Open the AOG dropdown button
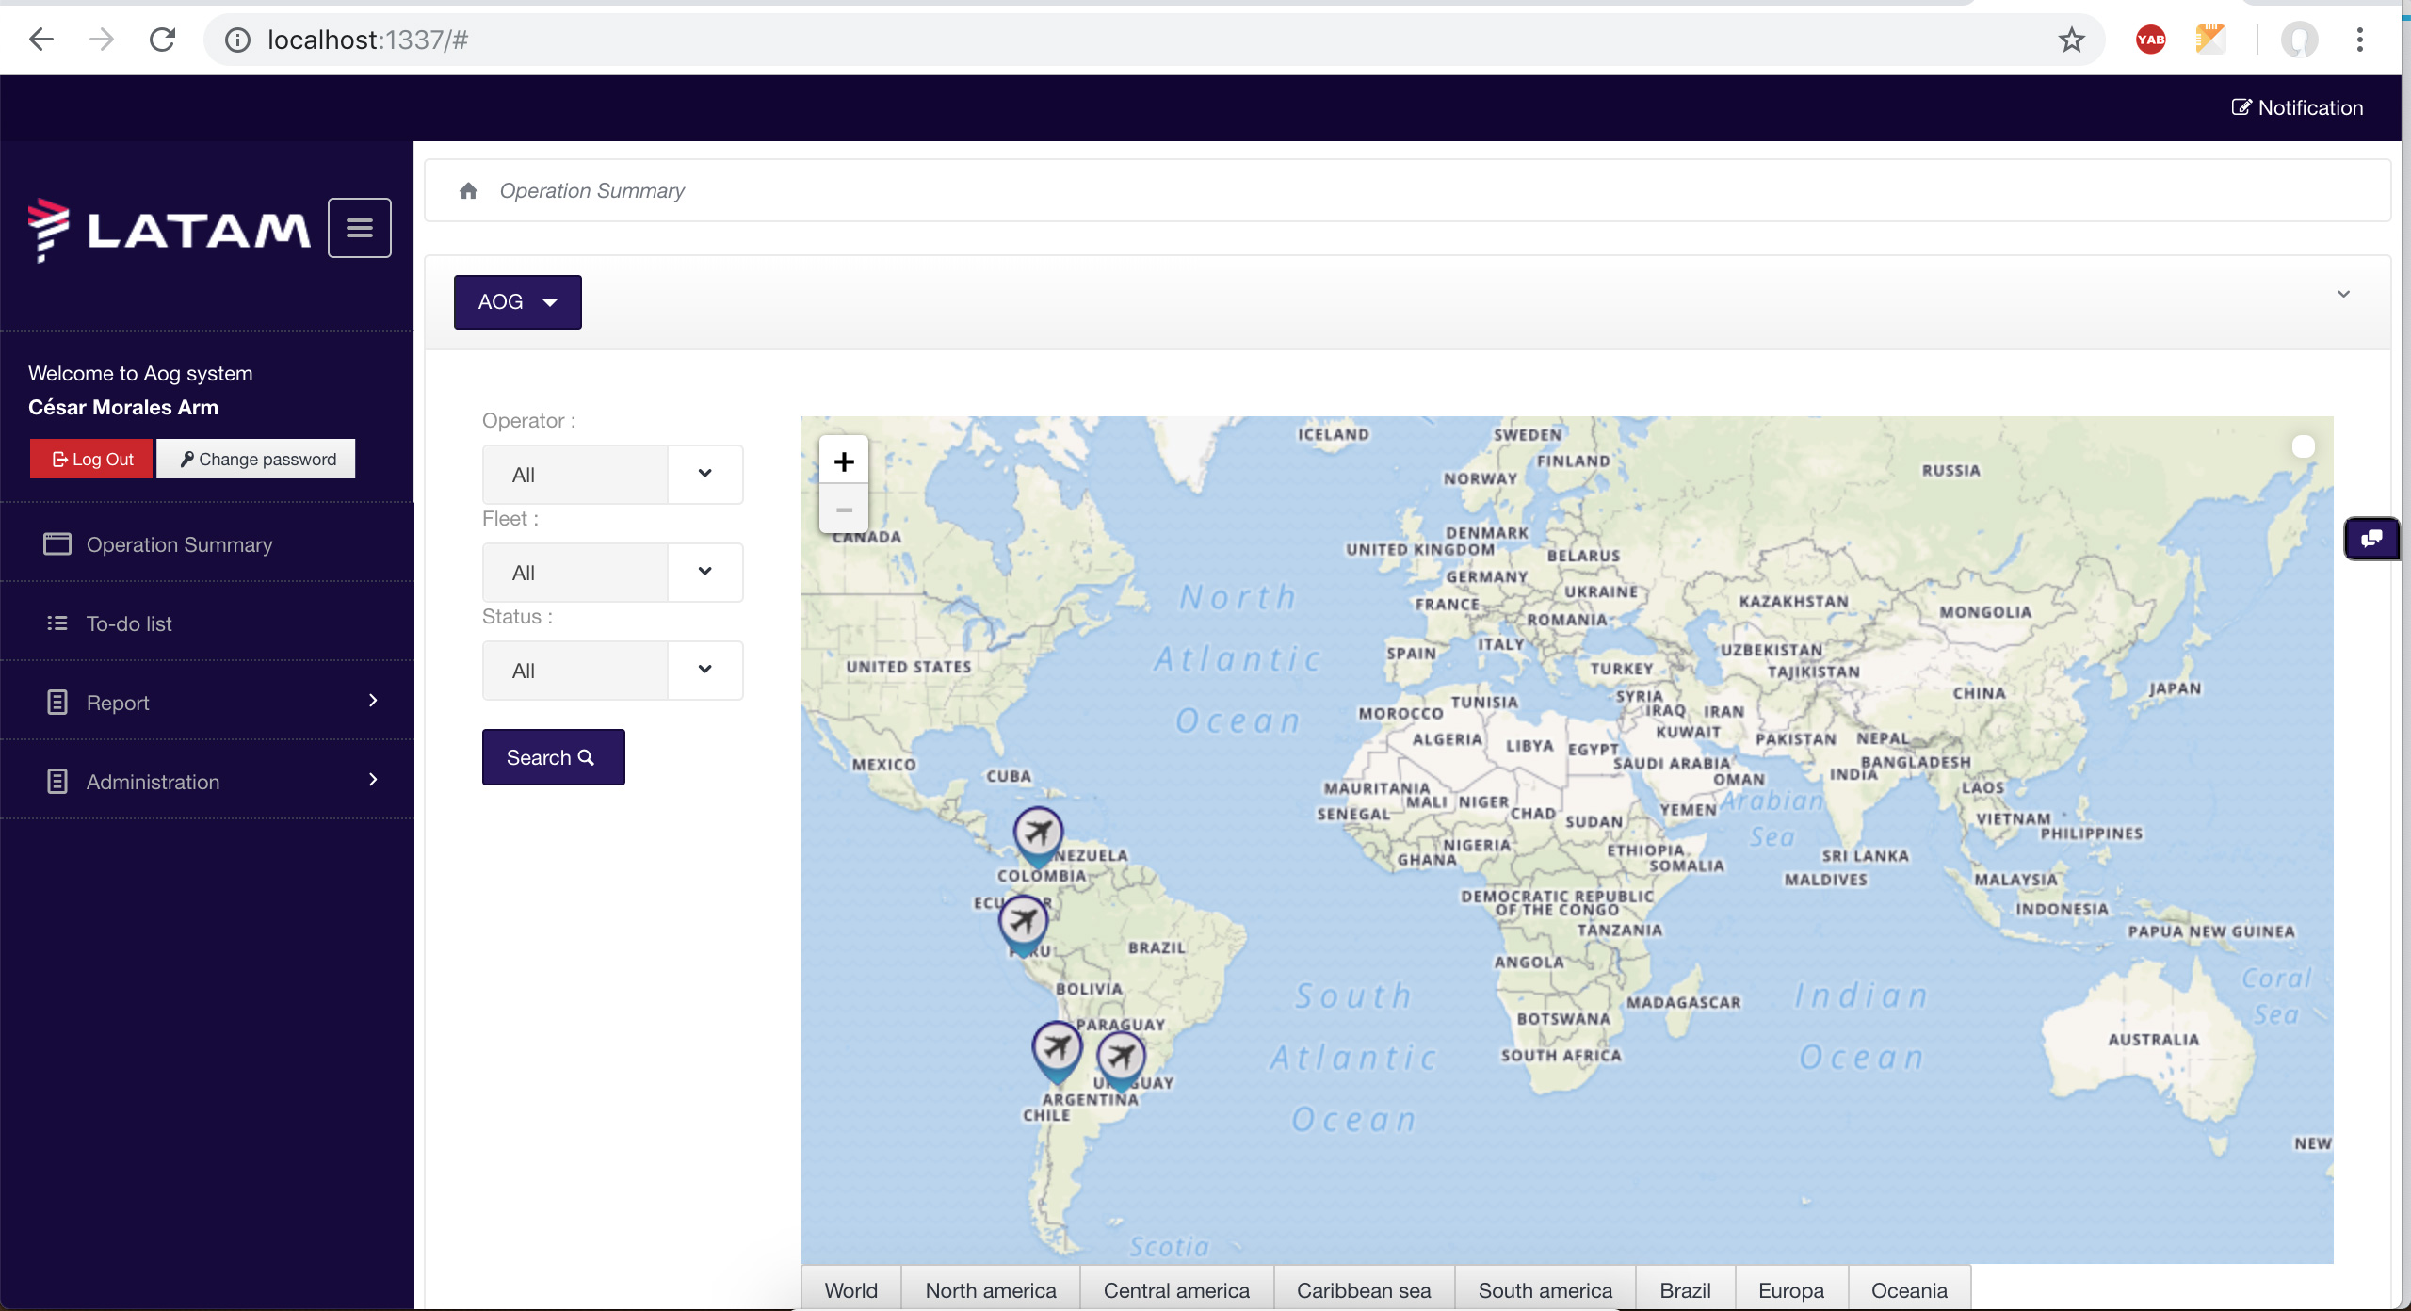Image resolution: width=2411 pixels, height=1311 pixels. 518,302
